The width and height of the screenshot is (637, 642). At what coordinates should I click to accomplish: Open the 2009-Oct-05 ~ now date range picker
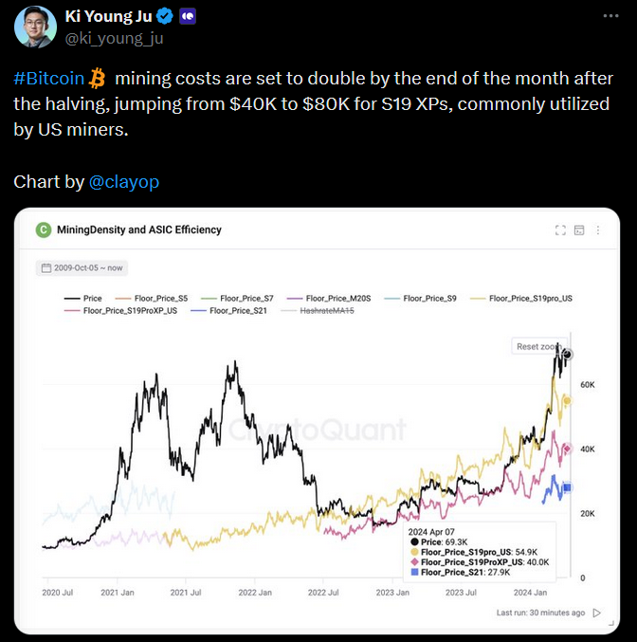[x=82, y=267]
